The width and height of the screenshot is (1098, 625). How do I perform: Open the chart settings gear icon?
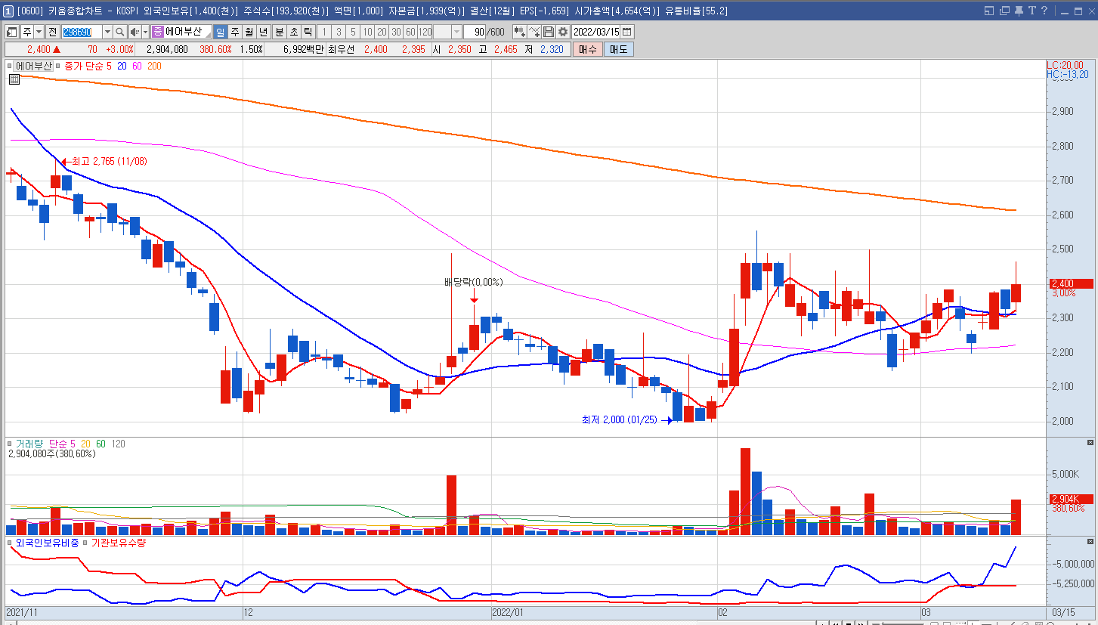[562, 32]
